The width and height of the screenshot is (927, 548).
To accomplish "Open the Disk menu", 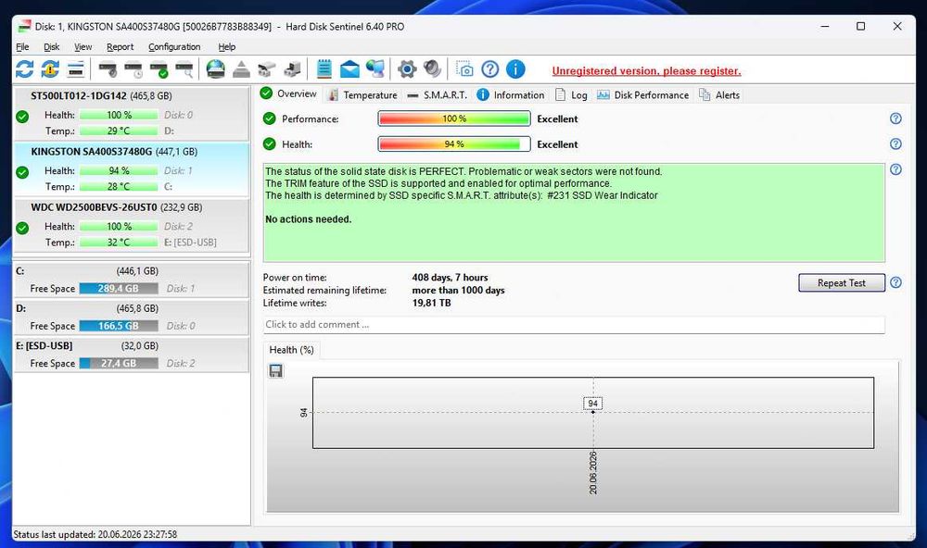I will click(x=51, y=46).
